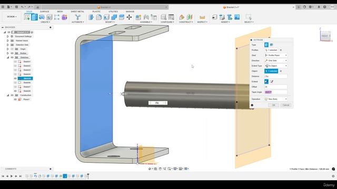
Task: Click the Offset Plane construct icon
Action: [182, 17]
